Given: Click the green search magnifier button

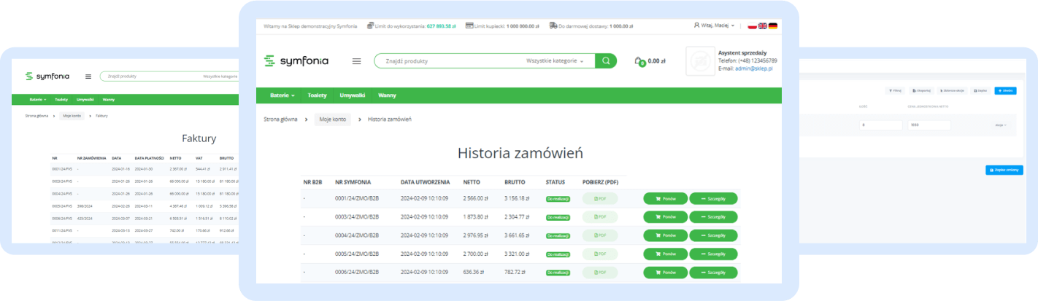Looking at the screenshot, I should [605, 61].
